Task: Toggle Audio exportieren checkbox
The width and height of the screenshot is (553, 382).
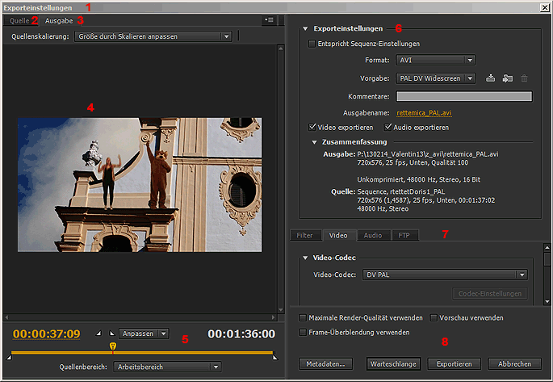Action: click(388, 127)
